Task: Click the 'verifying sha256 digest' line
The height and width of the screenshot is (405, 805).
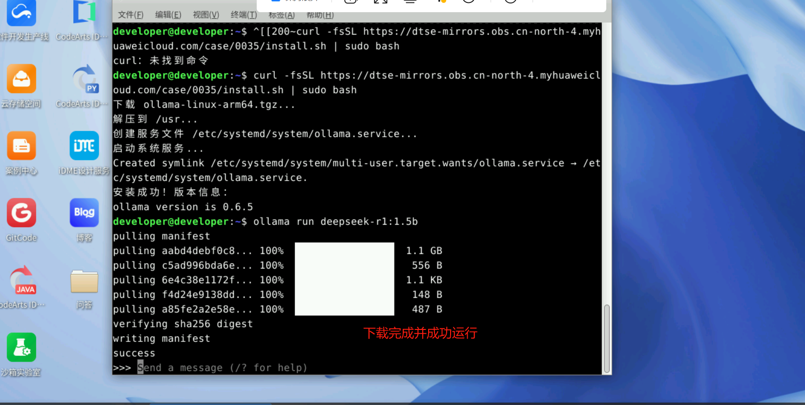Action: [183, 324]
